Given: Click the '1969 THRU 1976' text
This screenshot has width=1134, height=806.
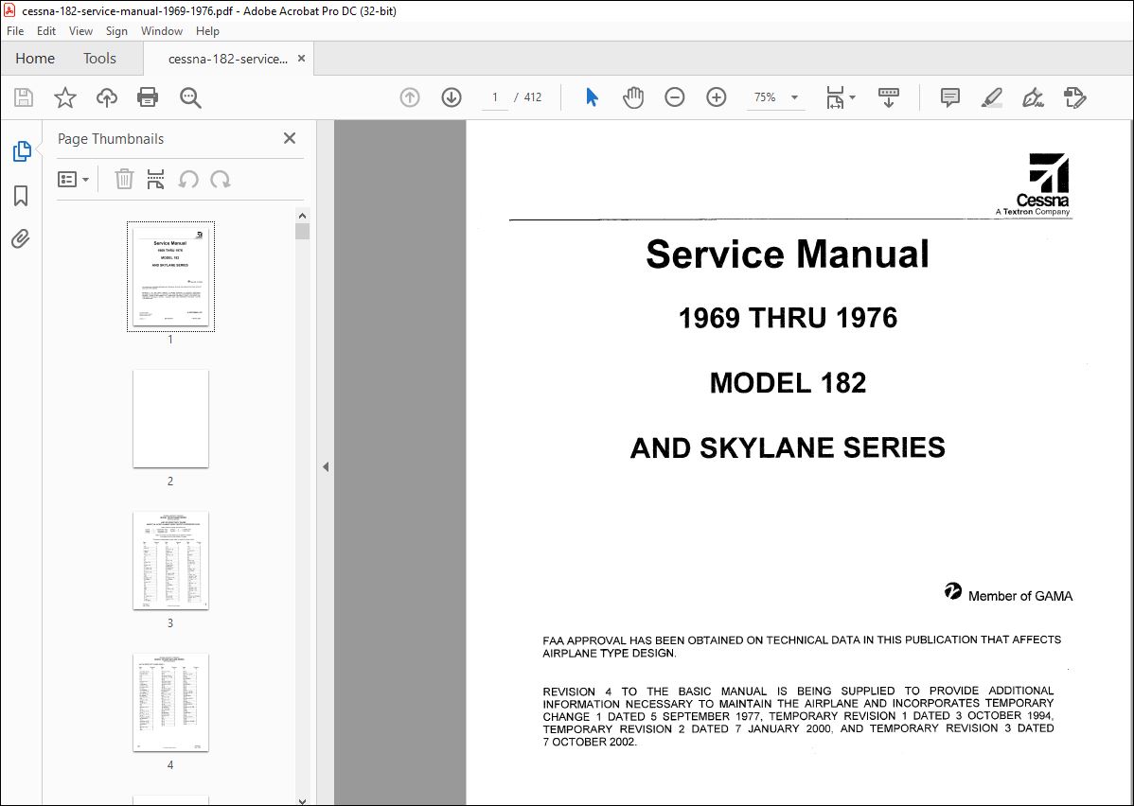Looking at the screenshot, I should click(x=788, y=318).
